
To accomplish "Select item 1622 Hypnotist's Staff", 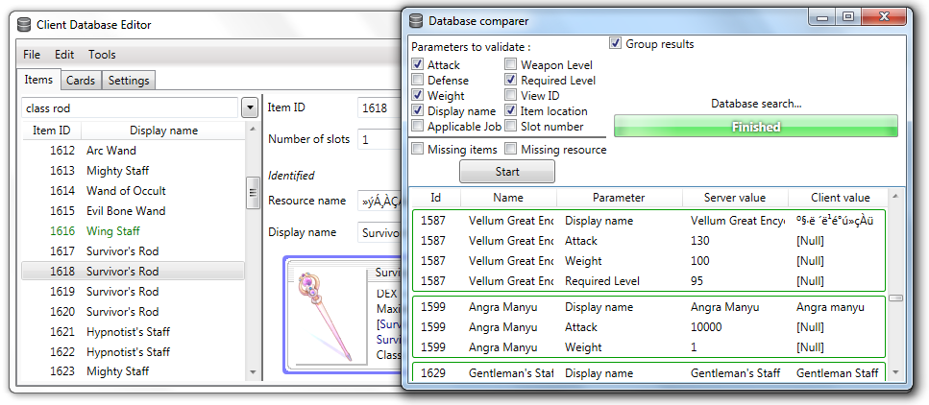I will pos(134,351).
